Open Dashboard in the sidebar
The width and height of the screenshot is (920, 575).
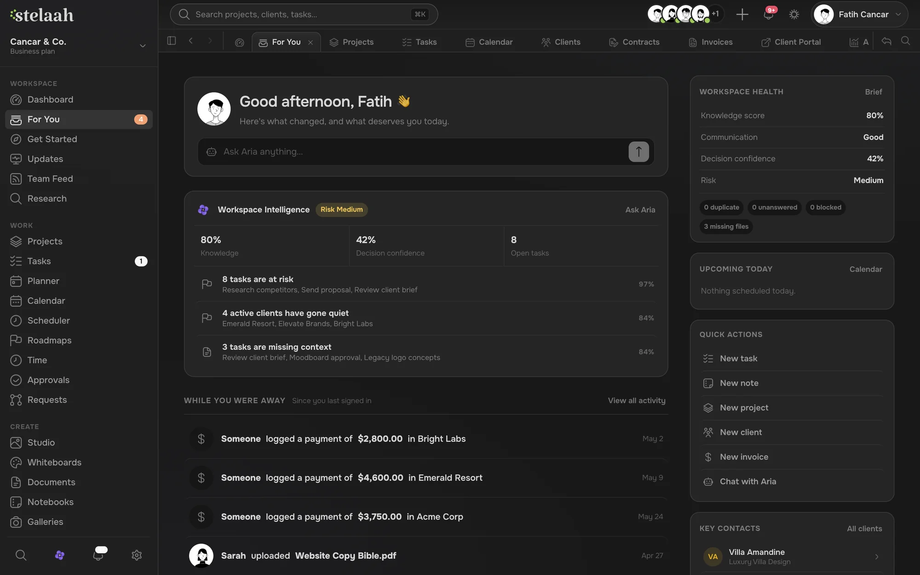coord(79,99)
